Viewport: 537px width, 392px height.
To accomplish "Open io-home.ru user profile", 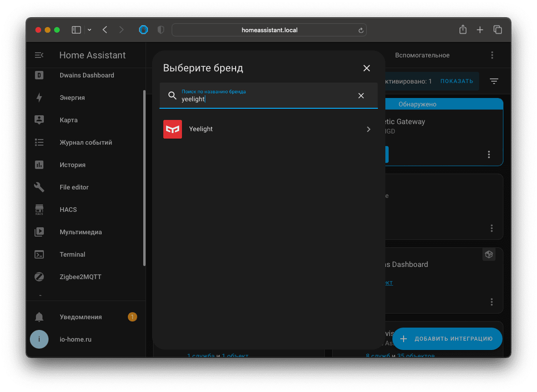I will coord(75,339).
